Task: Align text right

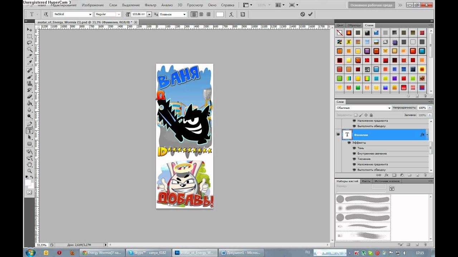Action: pos(208,14)
